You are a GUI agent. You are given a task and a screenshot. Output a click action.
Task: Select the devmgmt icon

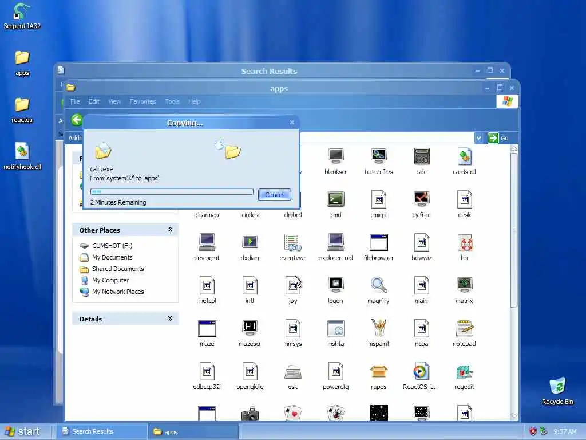pos(207,242)
